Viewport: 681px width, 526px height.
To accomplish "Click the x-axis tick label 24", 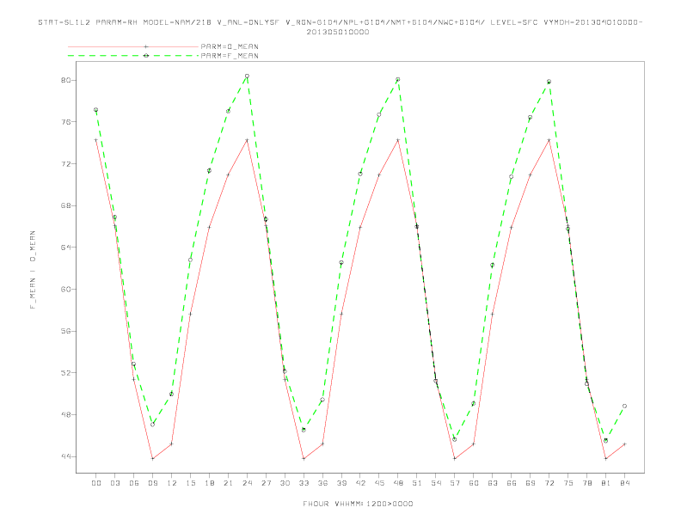I will click(247, 483).
